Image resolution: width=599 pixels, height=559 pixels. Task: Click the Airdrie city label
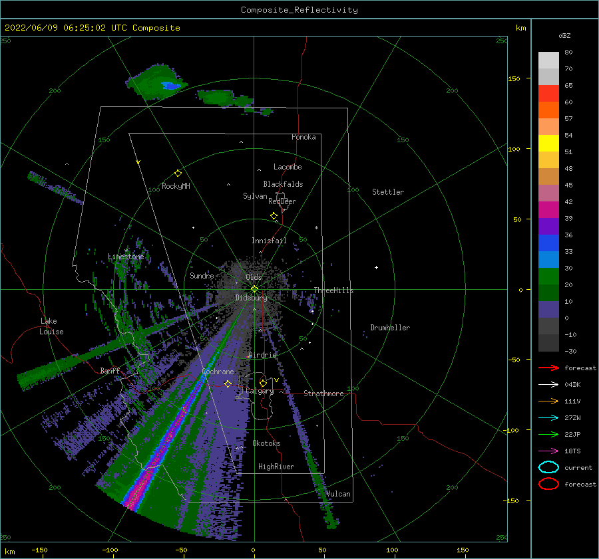pyautogui.click(x=262, y=355)
